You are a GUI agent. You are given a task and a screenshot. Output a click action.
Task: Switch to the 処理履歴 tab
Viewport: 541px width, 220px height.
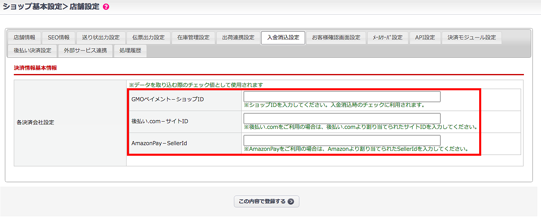click(x=130, y=50)
